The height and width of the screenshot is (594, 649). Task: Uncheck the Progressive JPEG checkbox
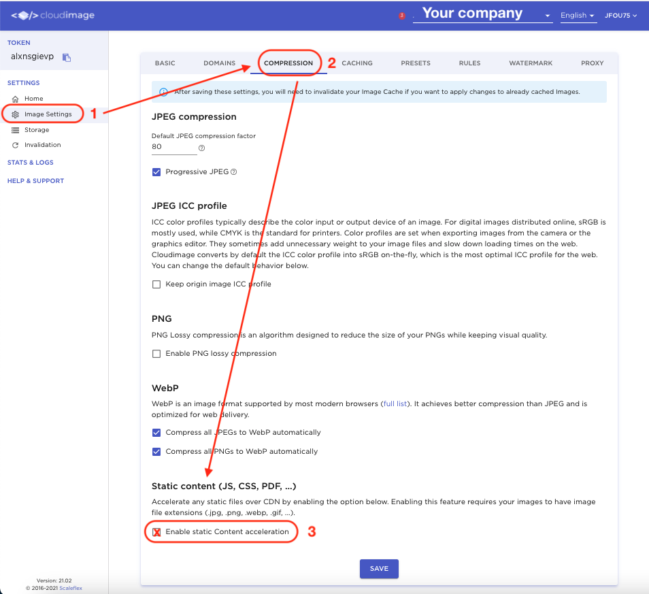pyautogui.click(x=156, y=172)
